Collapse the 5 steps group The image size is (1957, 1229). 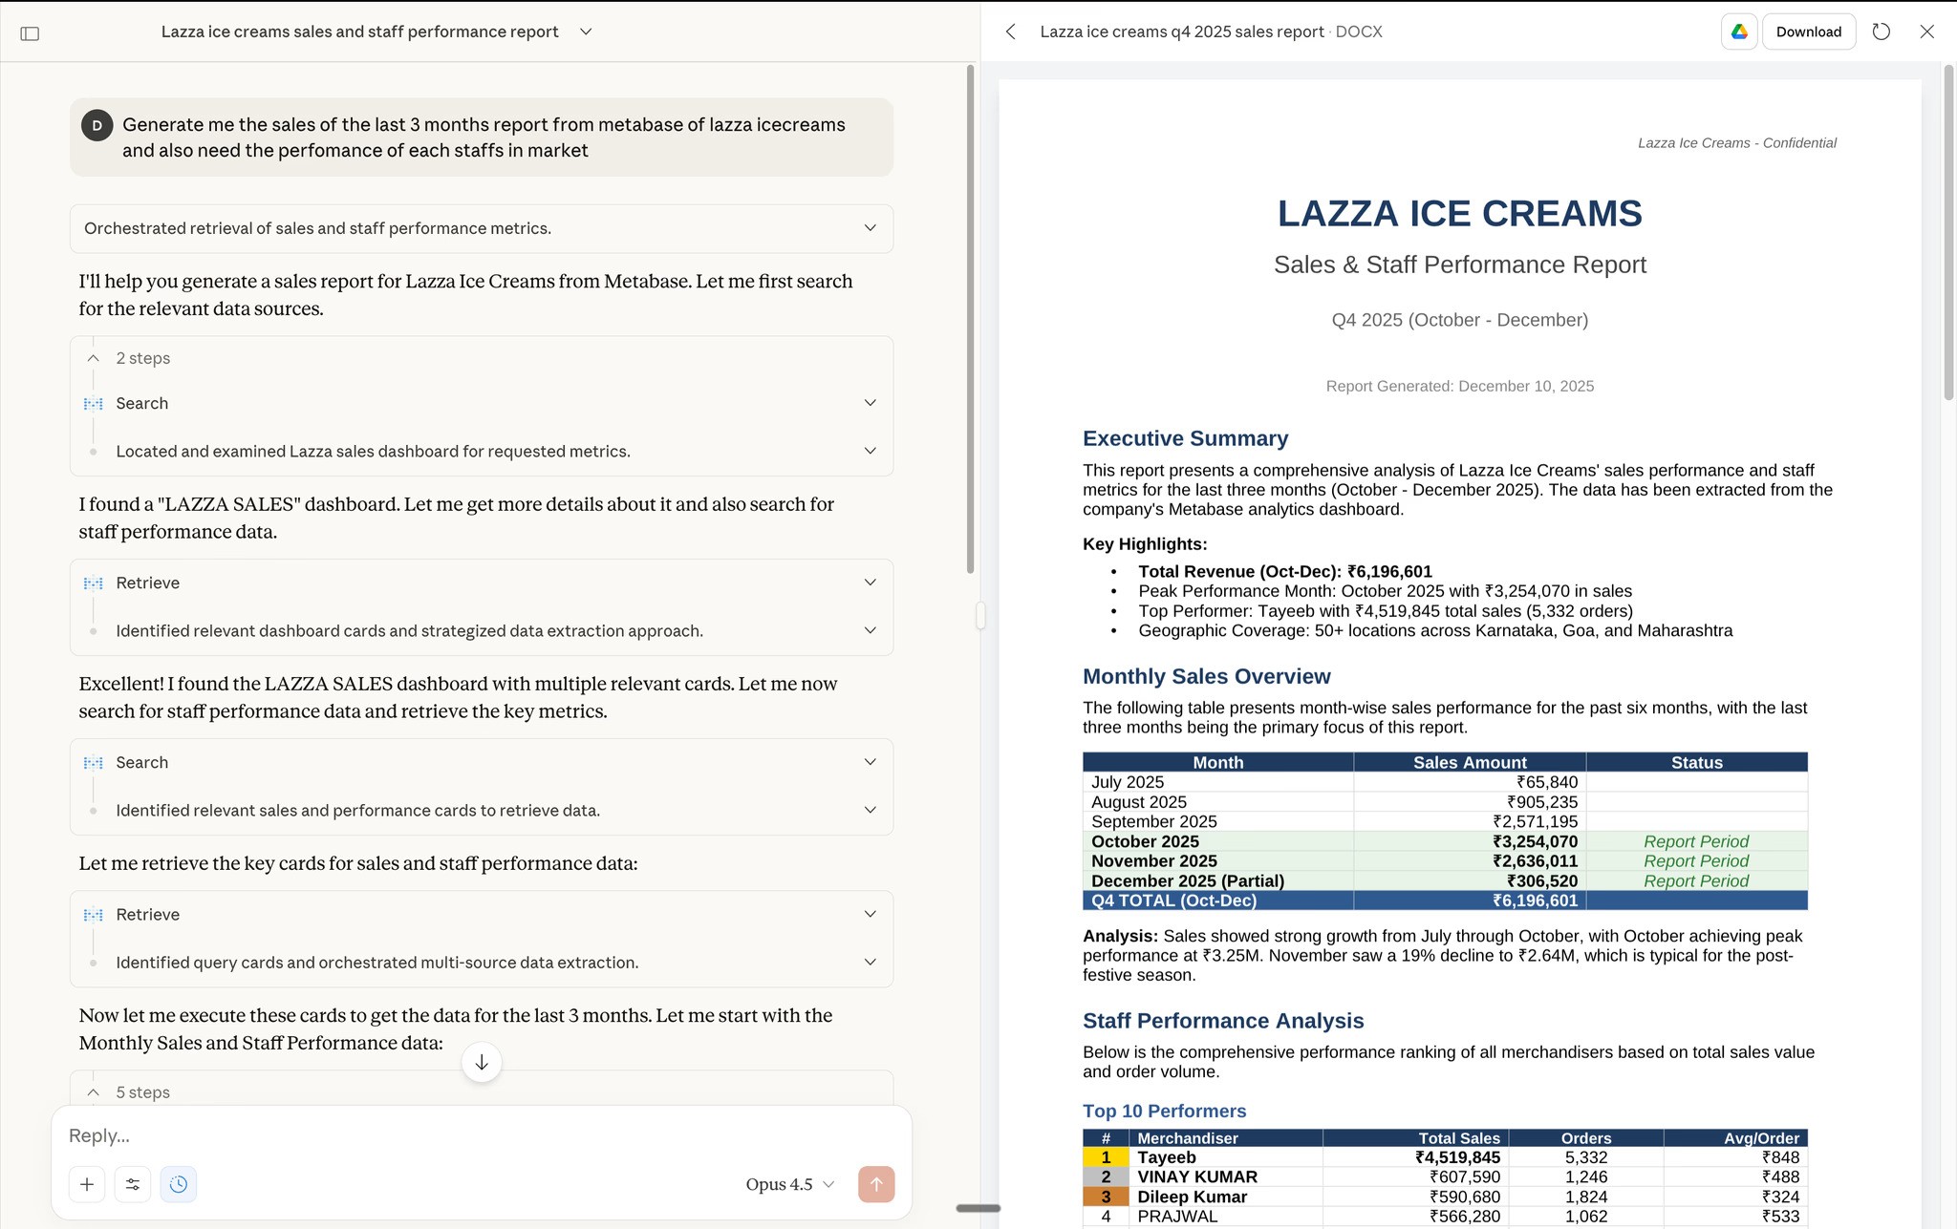coord(94,1092)
